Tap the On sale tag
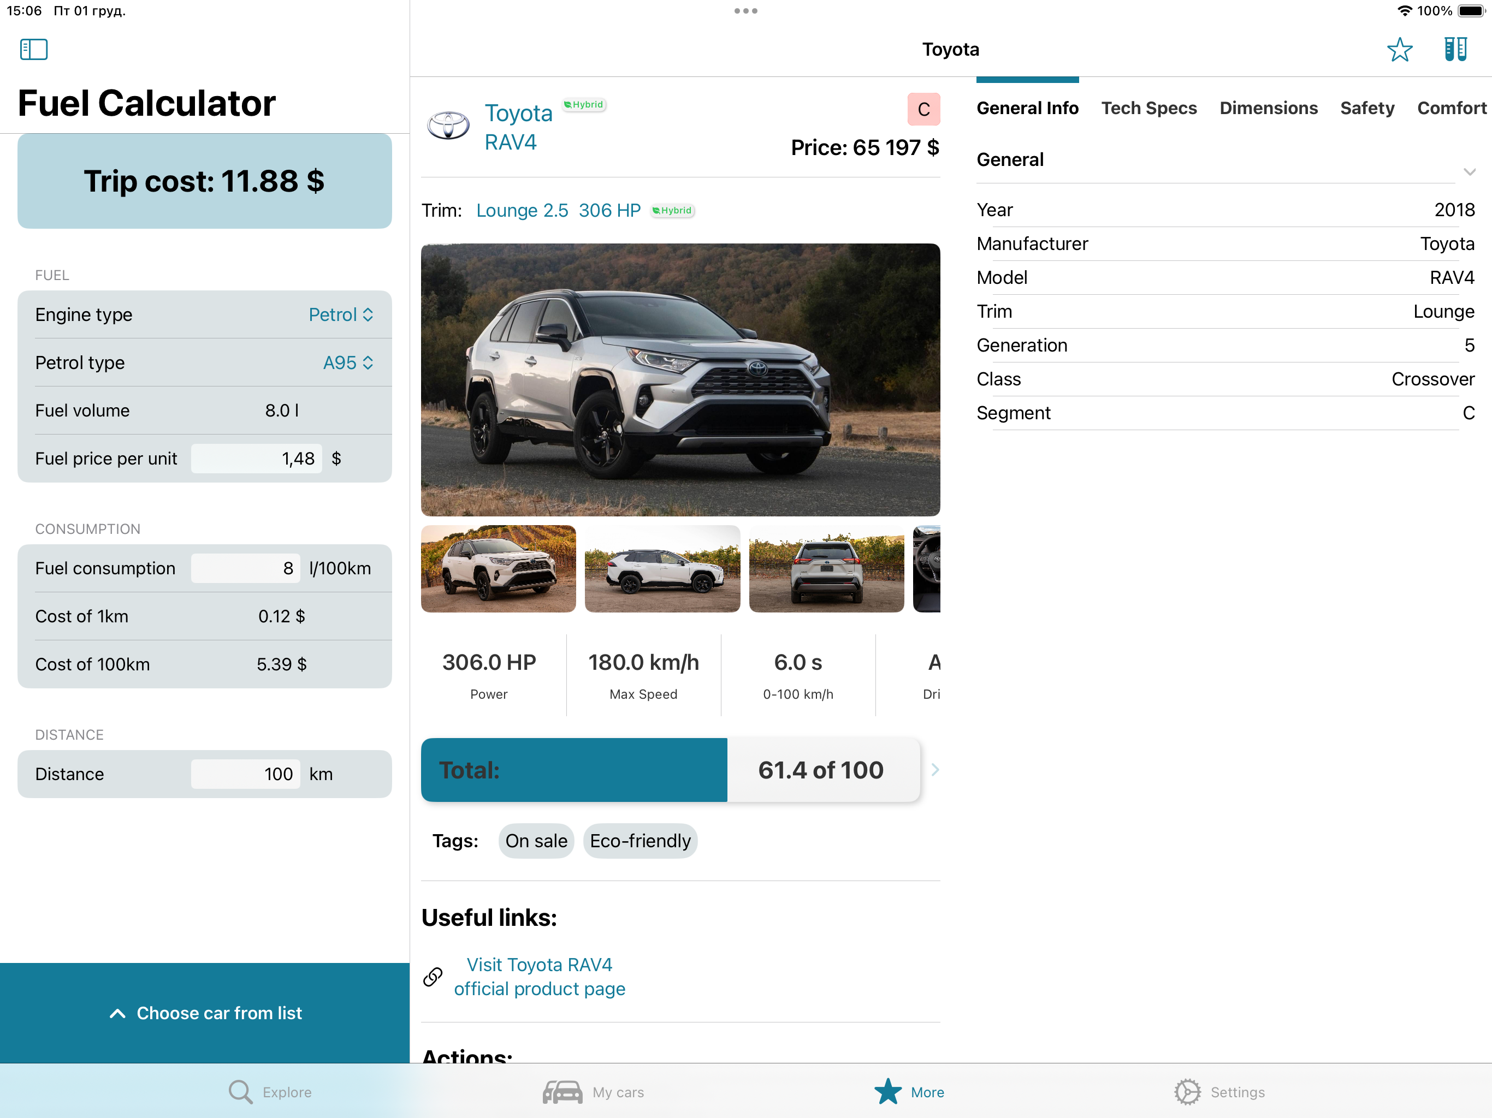1492x1118 pixels. point(536,841)
